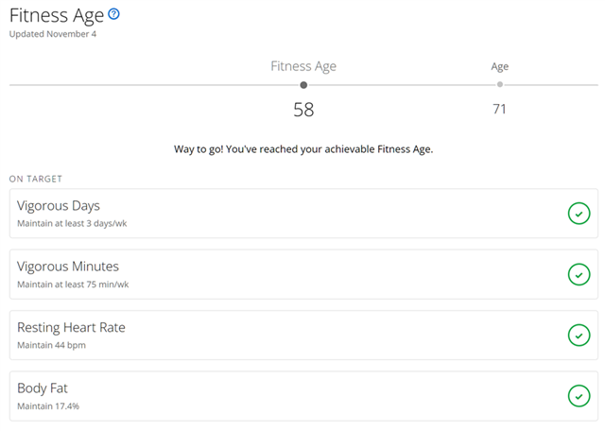Click the Fitness Age help question icon
The height and width of the screenshot is (431, 605).
[113, 14]
